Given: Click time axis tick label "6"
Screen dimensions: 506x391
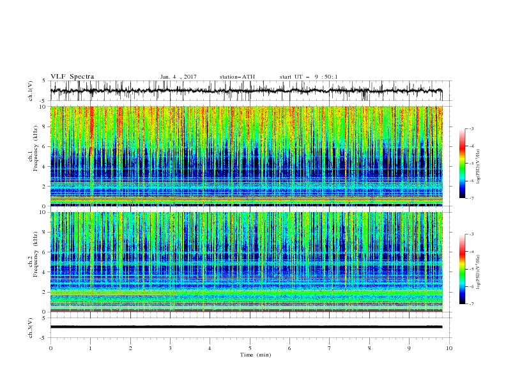Looking at the screenshot, I should [289, 348].
